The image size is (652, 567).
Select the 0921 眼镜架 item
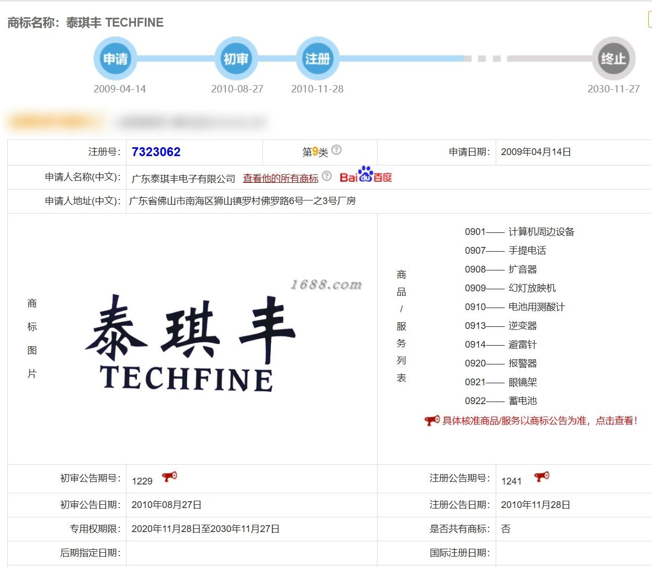(501, 382)
